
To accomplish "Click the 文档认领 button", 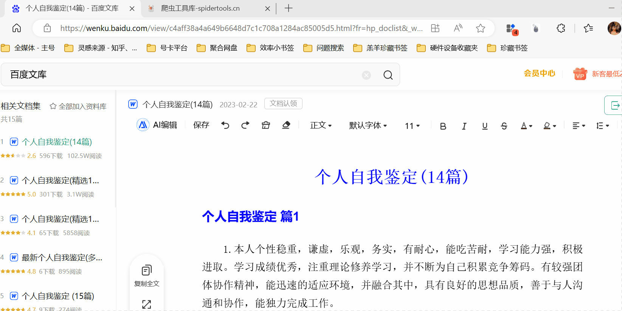I will [283, 104].
